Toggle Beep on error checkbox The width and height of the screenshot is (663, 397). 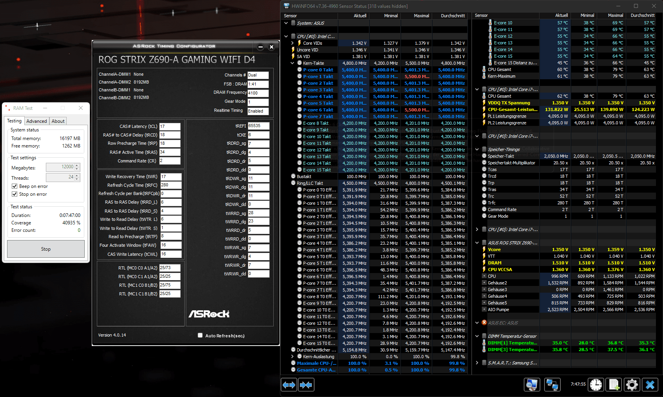15,186
